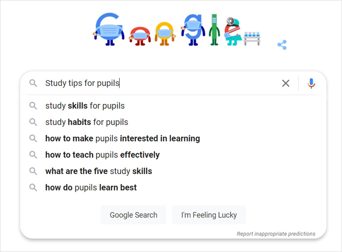Viewport: 342px width, 252px height.
Task: Choose 'how to teach pupils effectively' suggestion
Action: coord(102,155)
